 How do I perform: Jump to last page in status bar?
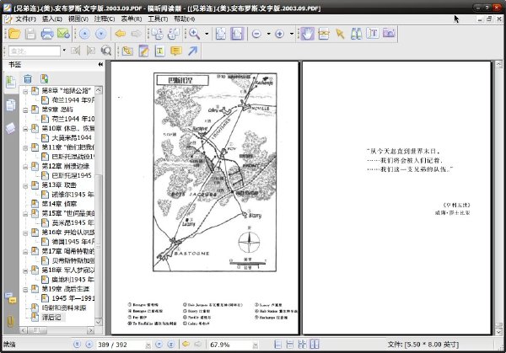171,345
